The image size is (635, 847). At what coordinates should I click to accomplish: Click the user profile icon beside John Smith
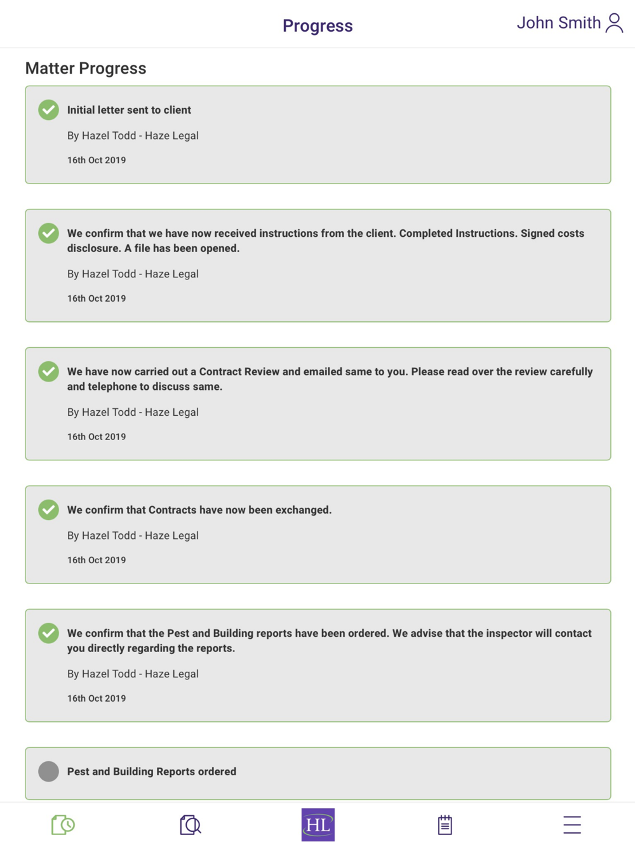614,23
